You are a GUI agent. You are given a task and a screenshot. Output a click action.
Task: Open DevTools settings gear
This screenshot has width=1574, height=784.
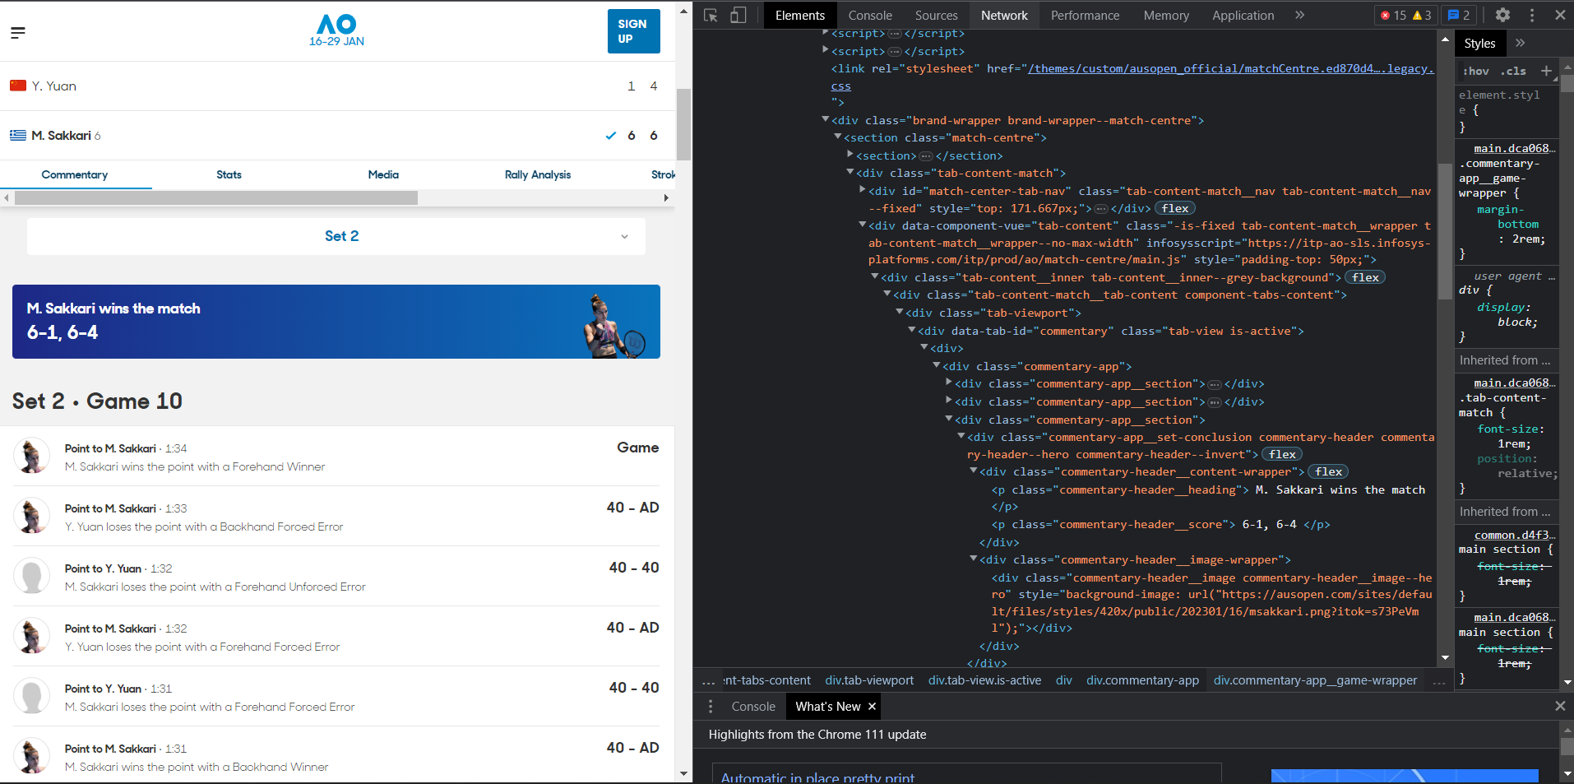pyautogui.click(x=1502, y=15)
